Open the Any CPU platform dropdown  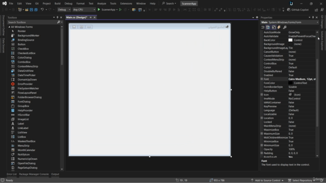pyautogui.click(x=84, y=10)
